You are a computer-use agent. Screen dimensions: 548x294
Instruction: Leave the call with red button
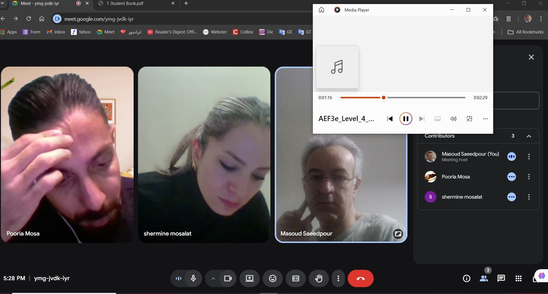click(360, 278)
